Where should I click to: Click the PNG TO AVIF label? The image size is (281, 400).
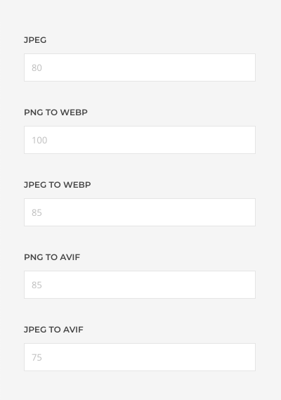[52, 257]
